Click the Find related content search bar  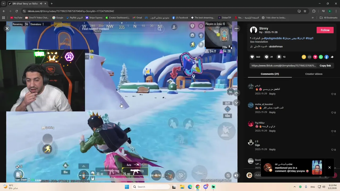(121, 29)
